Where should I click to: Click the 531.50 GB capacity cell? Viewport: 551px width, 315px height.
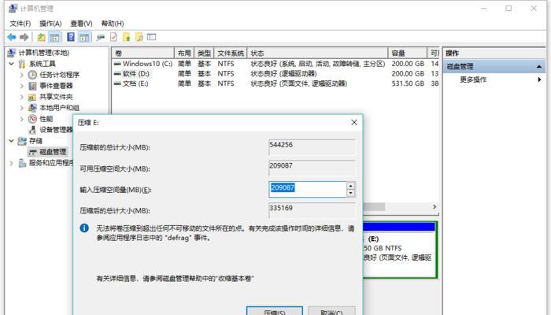[408, 83]
